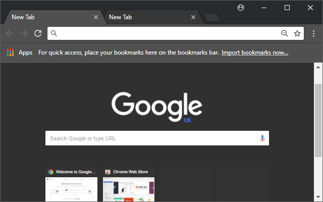Close the second New Tab
Screen dimensions: 323x202
click(193, 17)
